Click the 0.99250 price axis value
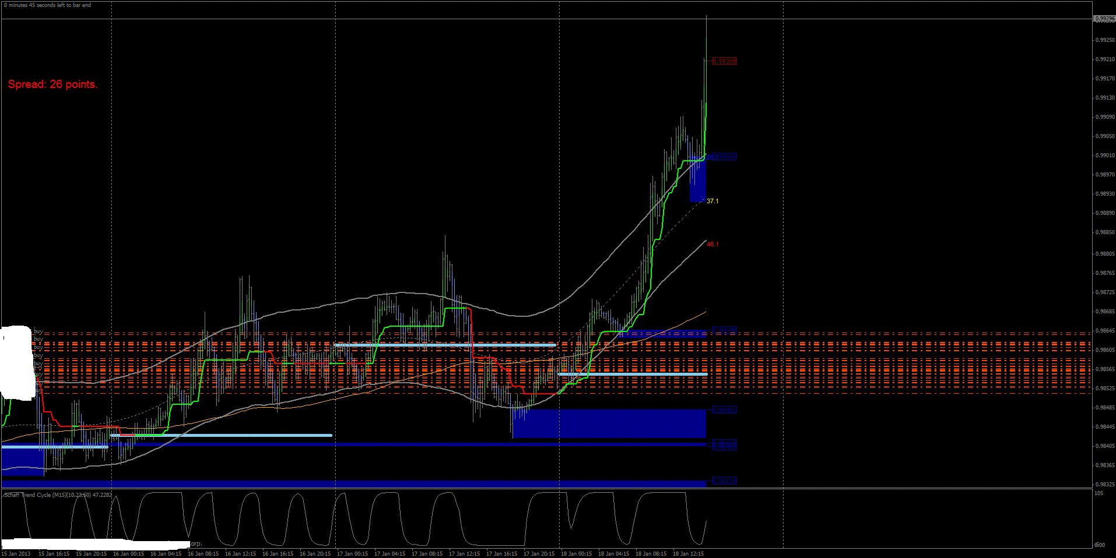This screenshot has height=558, width=1116. coord(1105,40)
